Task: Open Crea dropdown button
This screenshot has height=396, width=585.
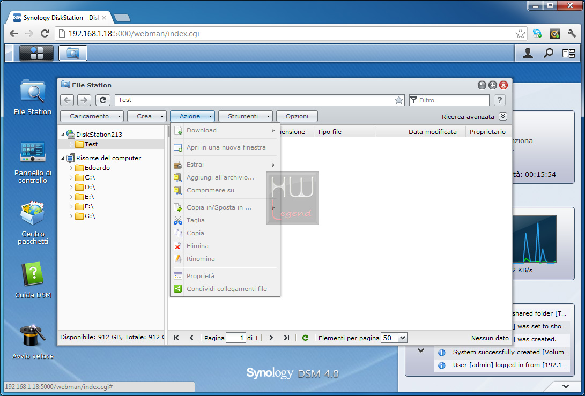Action: coord(146,116)
